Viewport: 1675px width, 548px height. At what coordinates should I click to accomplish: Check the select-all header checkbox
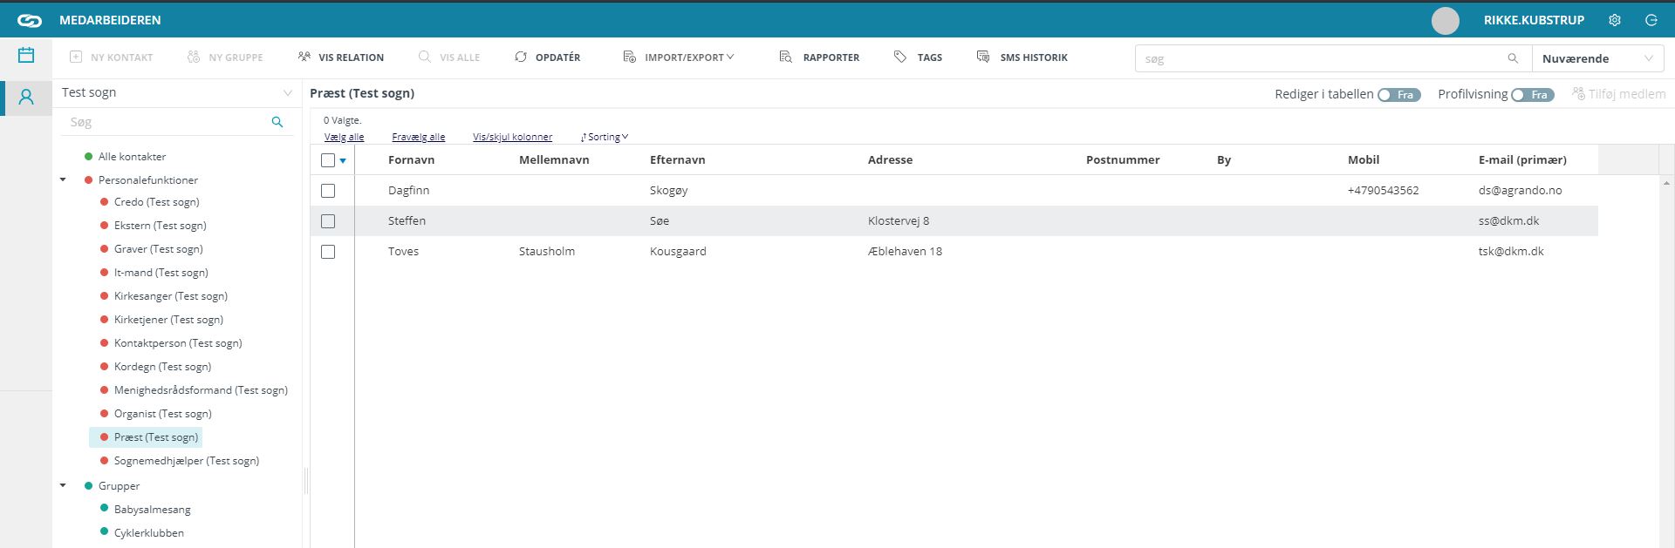(328, 160)
